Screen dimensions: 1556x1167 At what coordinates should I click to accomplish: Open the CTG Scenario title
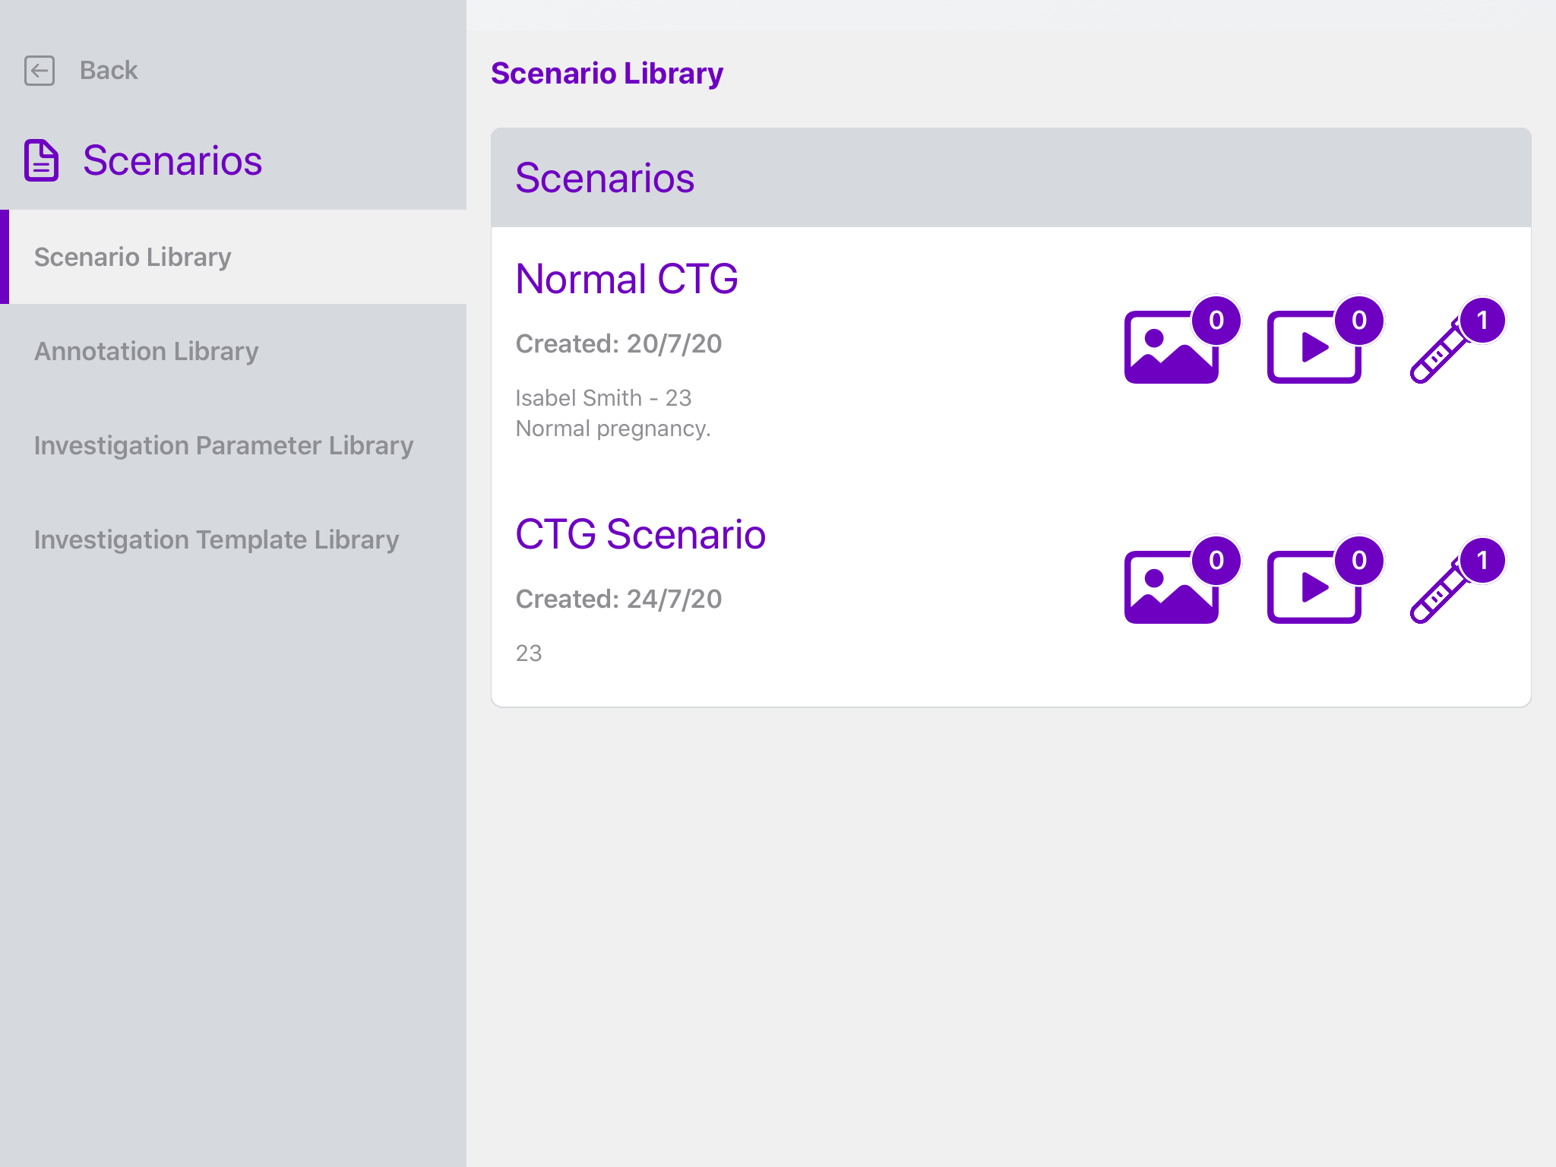coord(640,534)
